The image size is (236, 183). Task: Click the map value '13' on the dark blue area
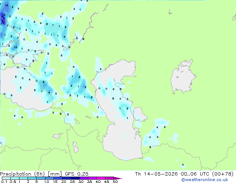(x=4, y=15)
